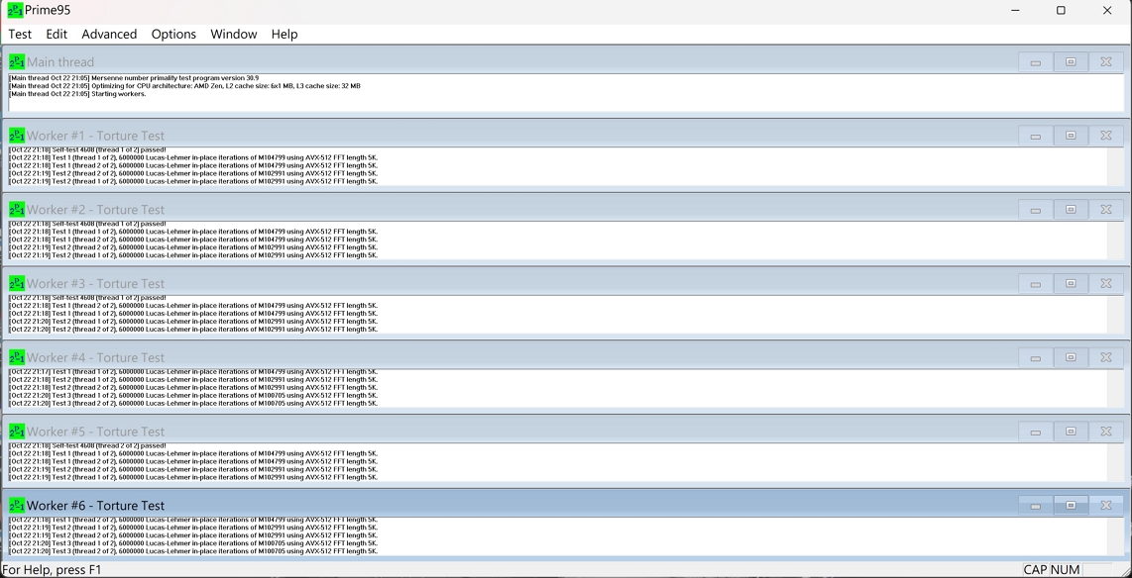
Task: Click Worker #4 log line 'Test 3 (thread 1 of 2)'
Action: click(193, 396)
